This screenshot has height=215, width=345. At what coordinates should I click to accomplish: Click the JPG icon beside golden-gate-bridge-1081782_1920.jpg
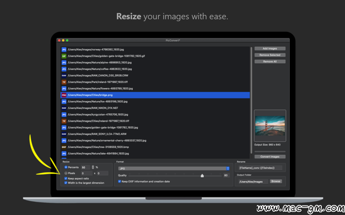(64, 128)
